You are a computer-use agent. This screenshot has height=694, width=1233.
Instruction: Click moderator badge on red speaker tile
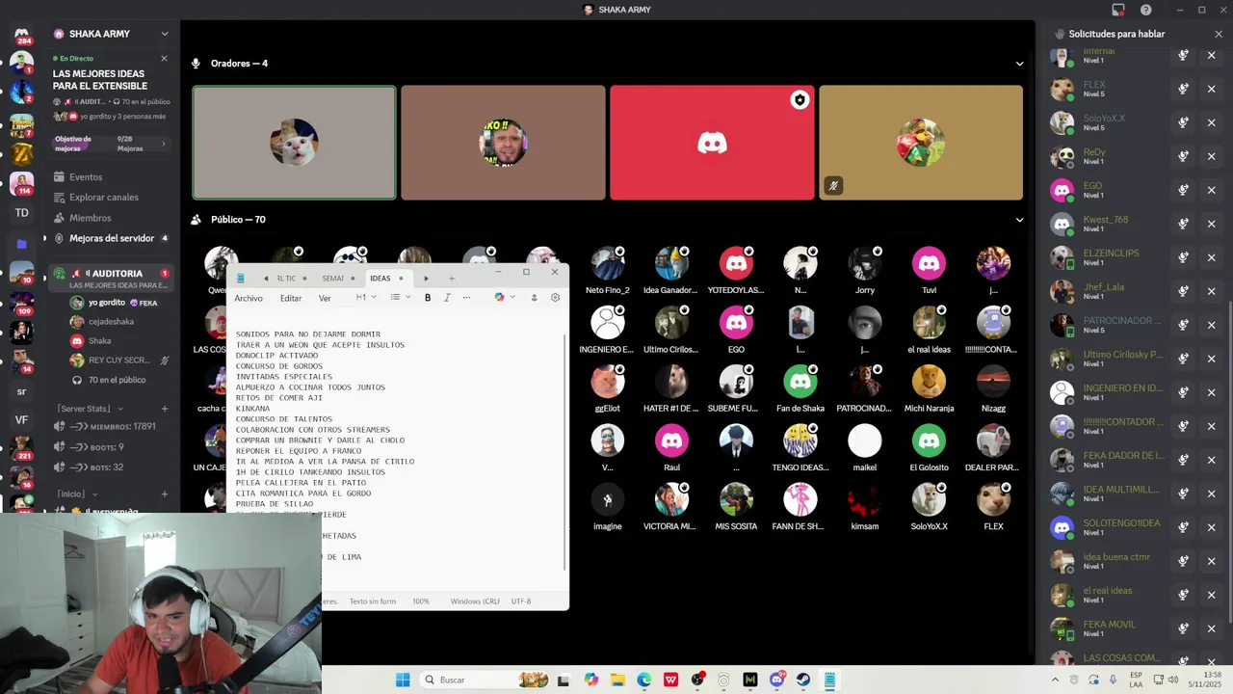tap(800, 100)
